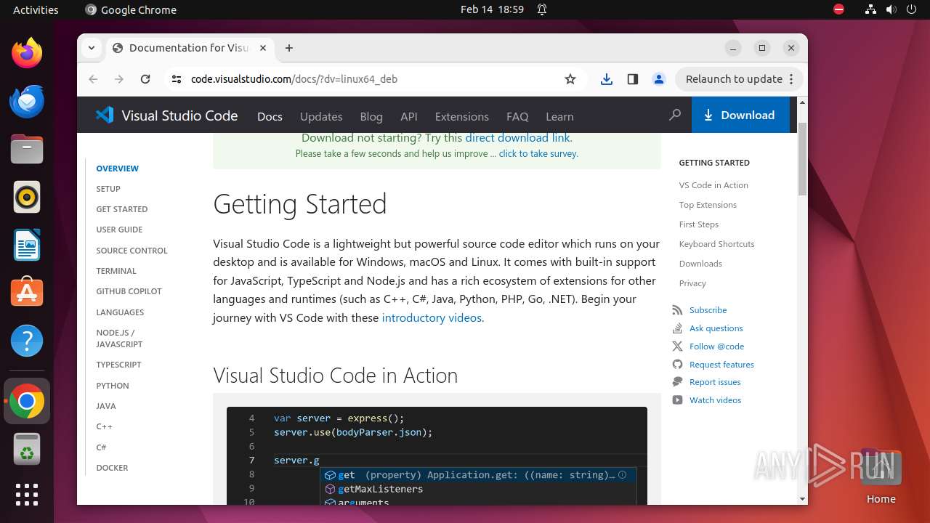Open Thunderbird from the Ubuntu dock
Viewport: 930px width, 523px height.
click(x=27, y=101)
